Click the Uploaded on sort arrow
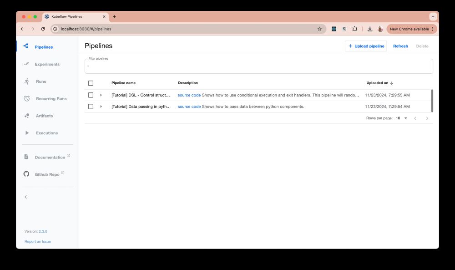Image resolution: width=455 pixels, height=270 pixels. (392, 83)
